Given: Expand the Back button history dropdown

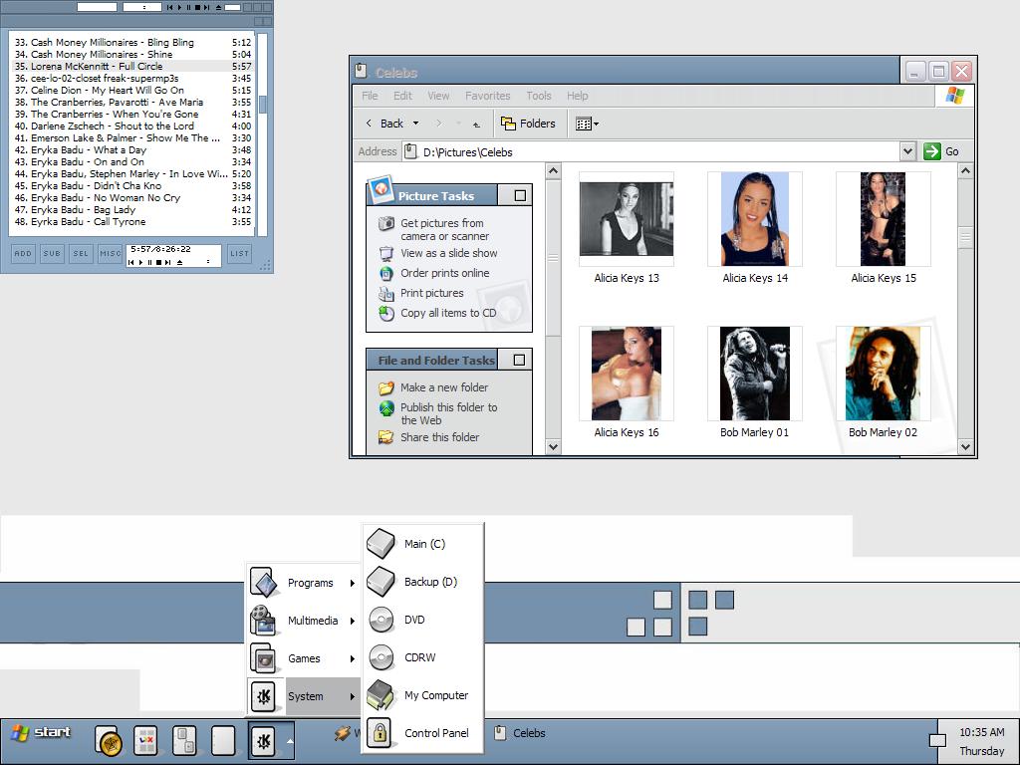Looking at the screenshot, I should [415, 124].
